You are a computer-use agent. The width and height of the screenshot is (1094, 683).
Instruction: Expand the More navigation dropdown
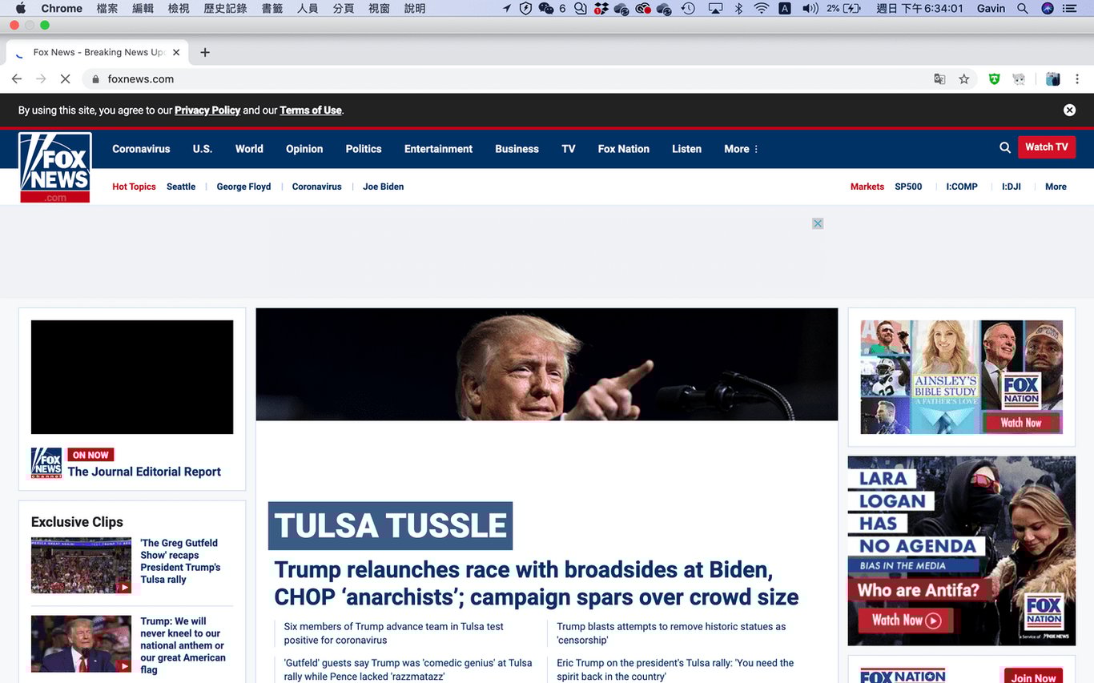[x=741, y=149]
